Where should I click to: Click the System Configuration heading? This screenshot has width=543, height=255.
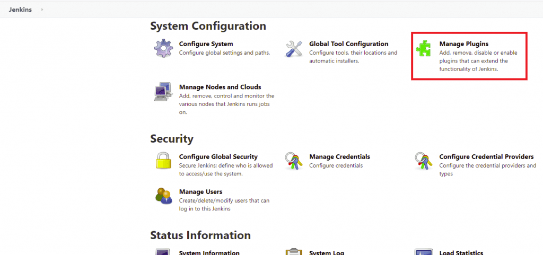pos(208,26)
